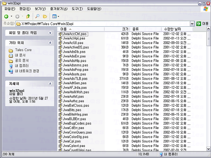Sort by 크기 column header
Viewport: 211px width, 158px height.
click(x=117, y=29)
